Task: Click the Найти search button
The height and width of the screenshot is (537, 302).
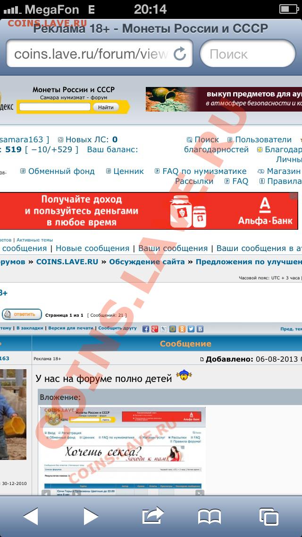Action: pos(106,107)
